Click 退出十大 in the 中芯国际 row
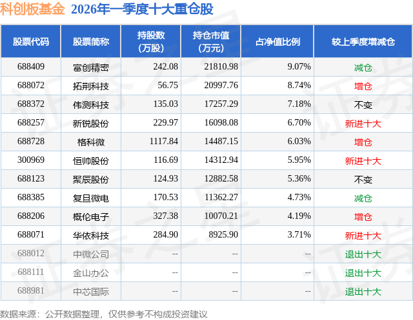 [363, 292]
